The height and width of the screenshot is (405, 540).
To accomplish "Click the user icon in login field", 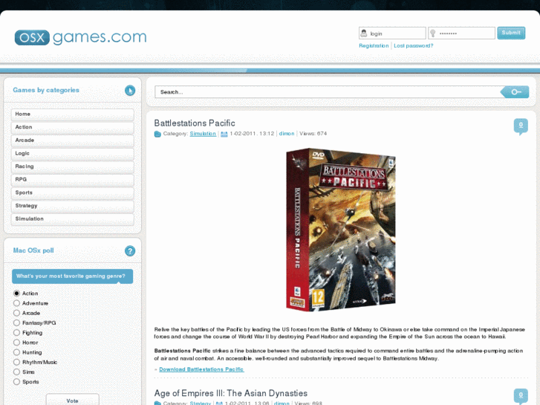I will click(x=364, y=33).
